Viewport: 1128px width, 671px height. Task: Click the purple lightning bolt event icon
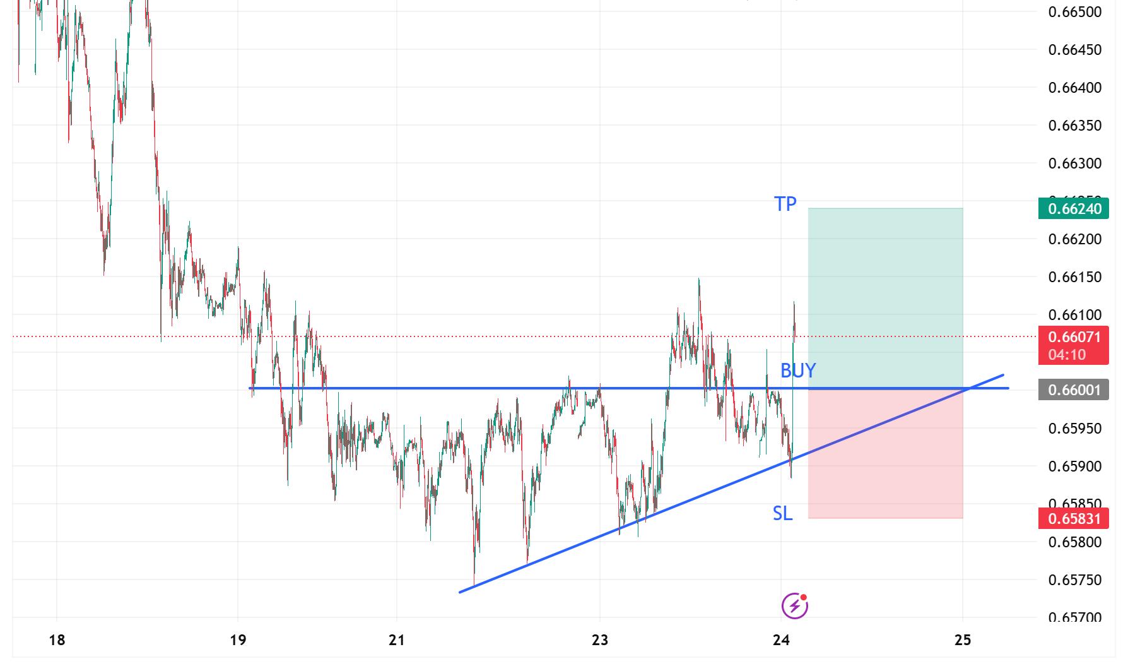794,606
